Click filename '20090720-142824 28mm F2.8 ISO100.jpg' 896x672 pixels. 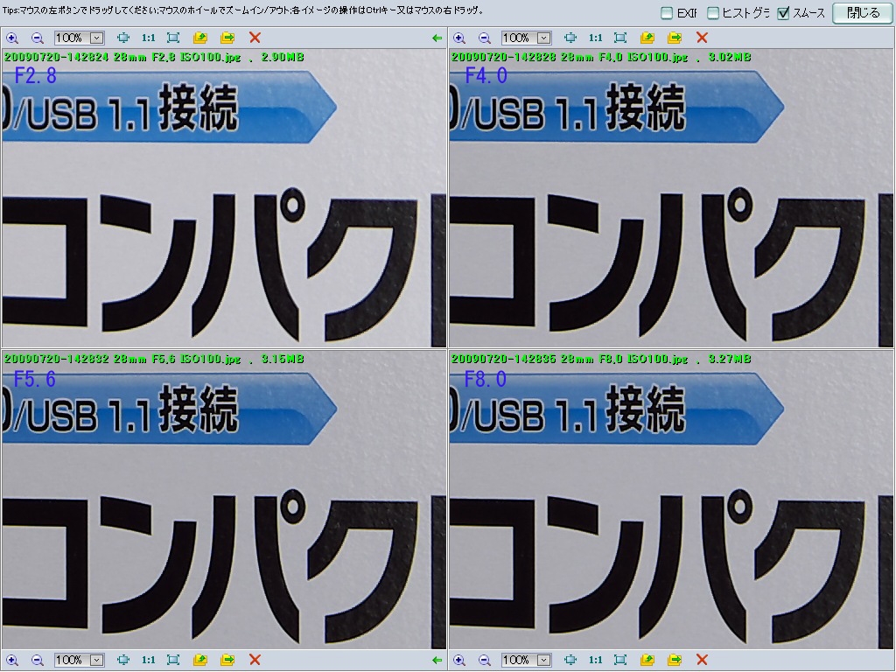122,57
